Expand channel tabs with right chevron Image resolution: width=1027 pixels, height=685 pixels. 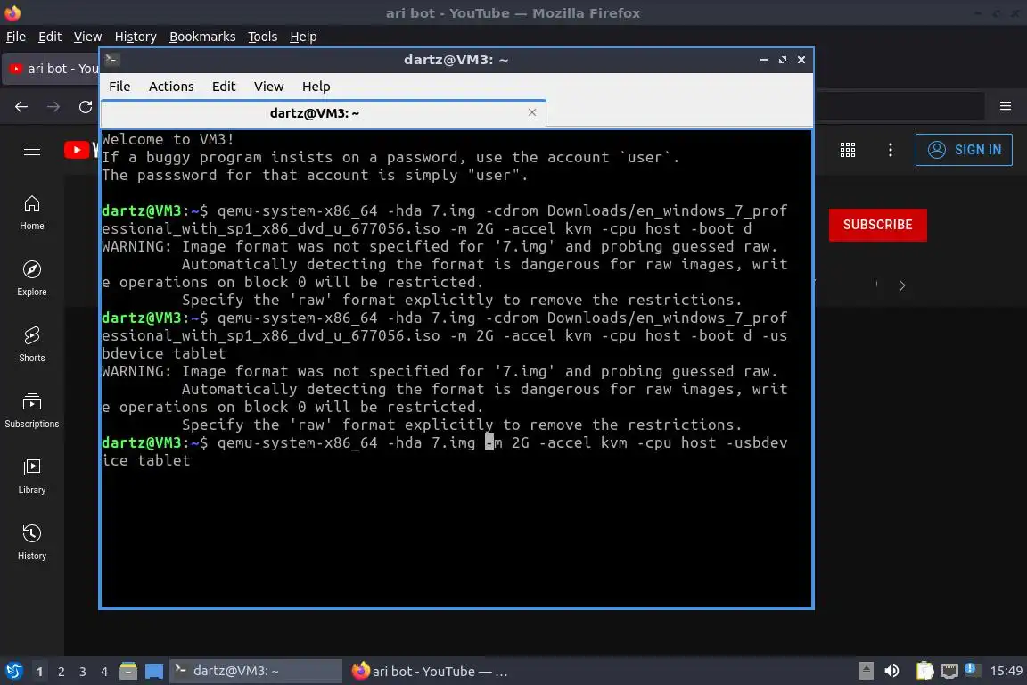(x=902, y=285)
